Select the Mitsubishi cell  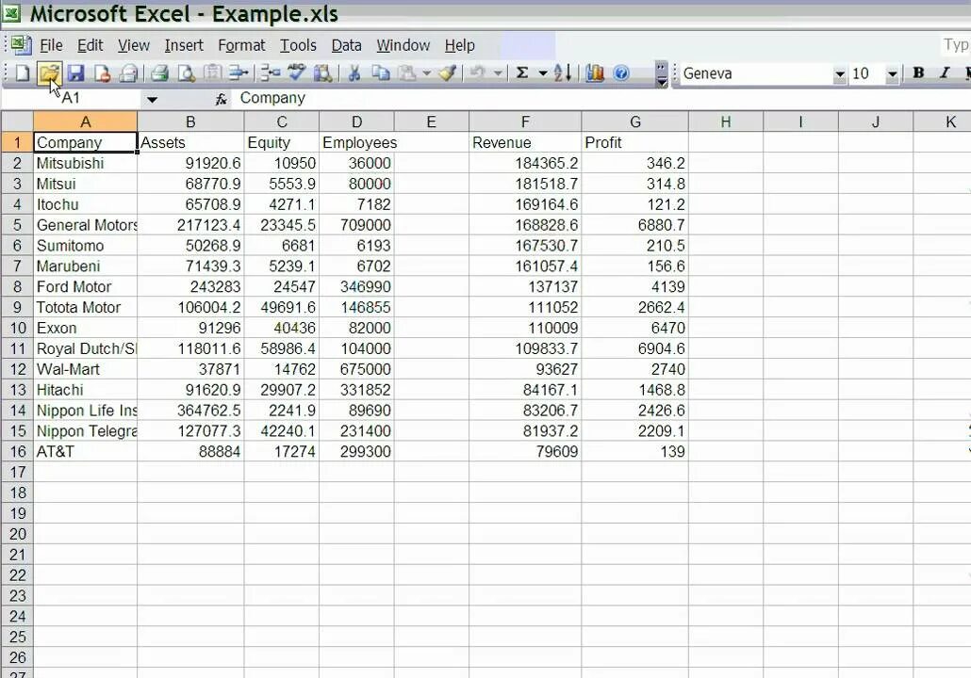tap(86, 163)
